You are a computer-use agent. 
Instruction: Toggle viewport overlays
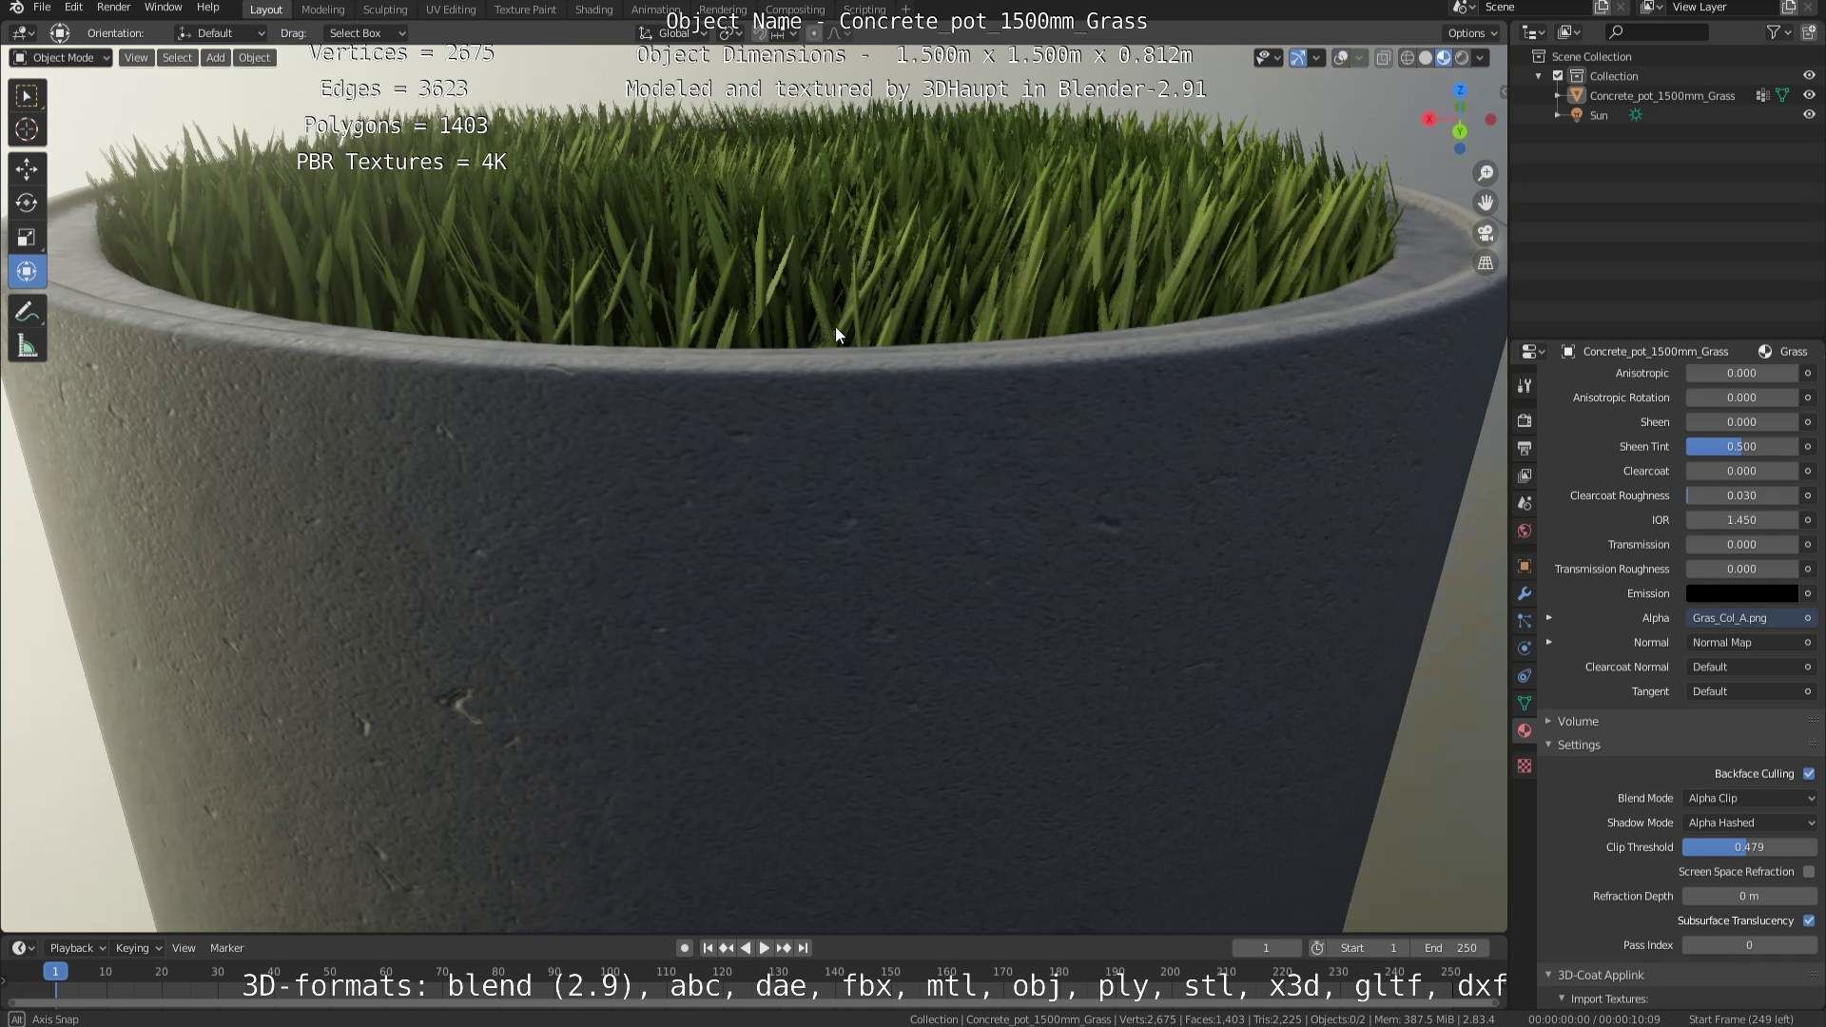1341,58
